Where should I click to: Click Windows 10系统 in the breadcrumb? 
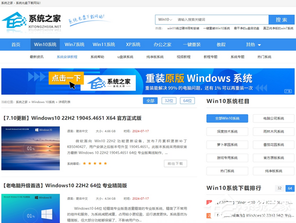tap(43, 102)
